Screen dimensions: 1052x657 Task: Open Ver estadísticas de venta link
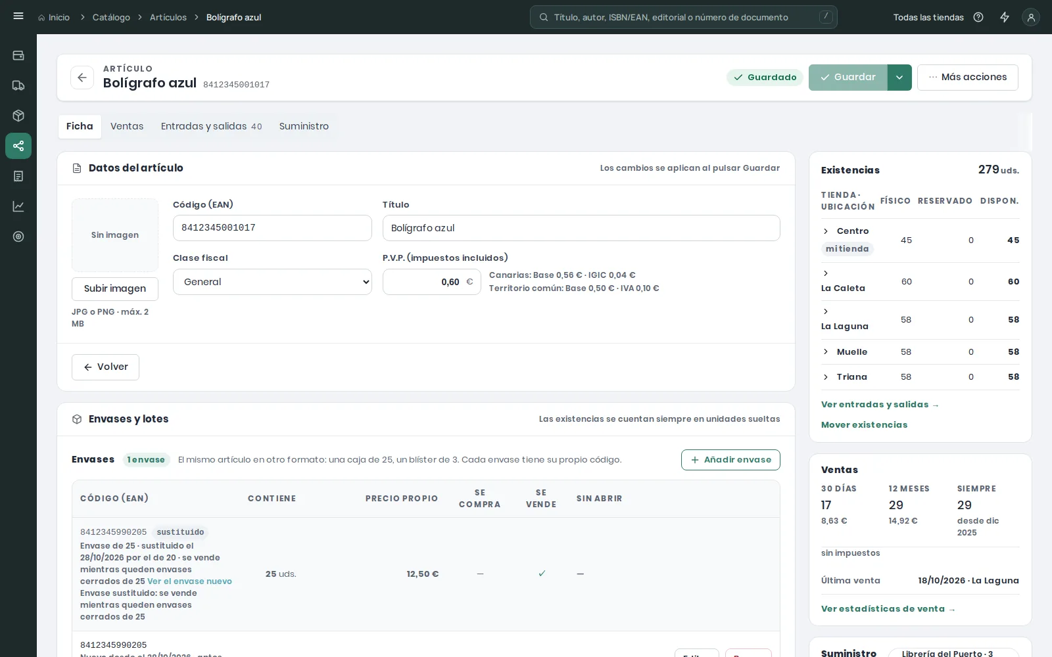(888, 609)
